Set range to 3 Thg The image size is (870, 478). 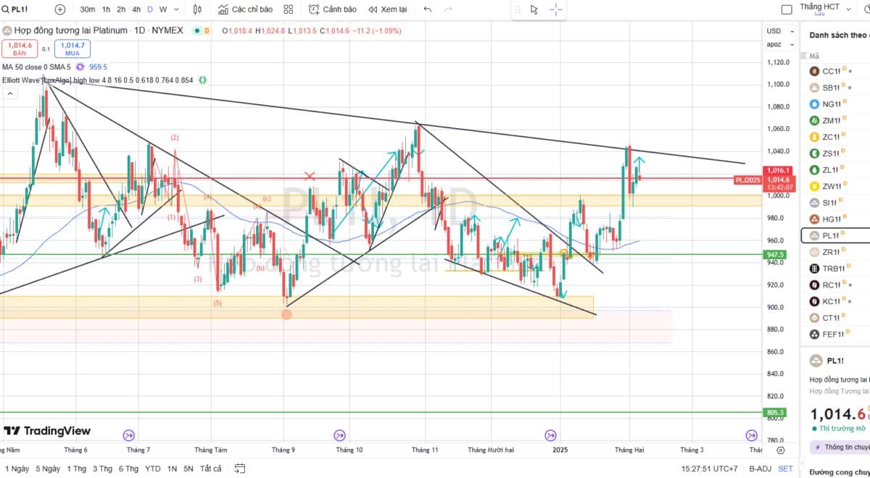click(x=102, y=469)
